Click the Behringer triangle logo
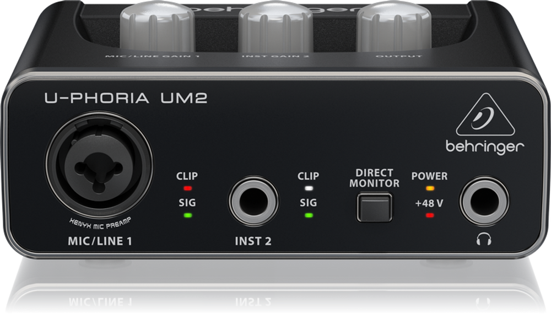 pos(485,115)
